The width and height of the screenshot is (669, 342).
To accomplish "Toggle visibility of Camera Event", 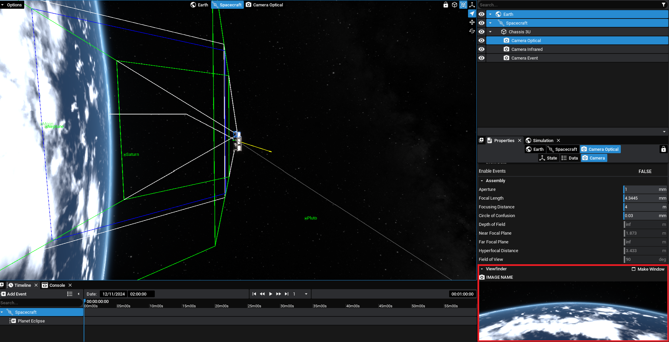I will tap(482, 58).
